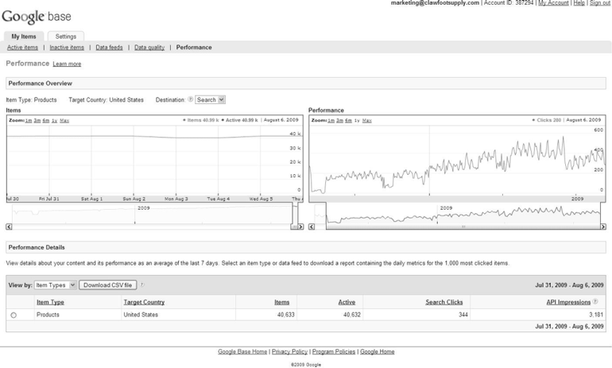The image size is (612, 368).
Task: Click the Items chart range slider handle
Action: pos(295,227)
